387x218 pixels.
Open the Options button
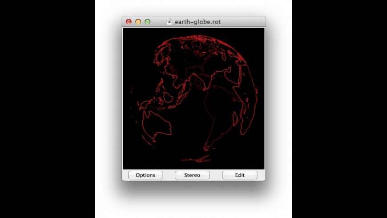[145, 175]
